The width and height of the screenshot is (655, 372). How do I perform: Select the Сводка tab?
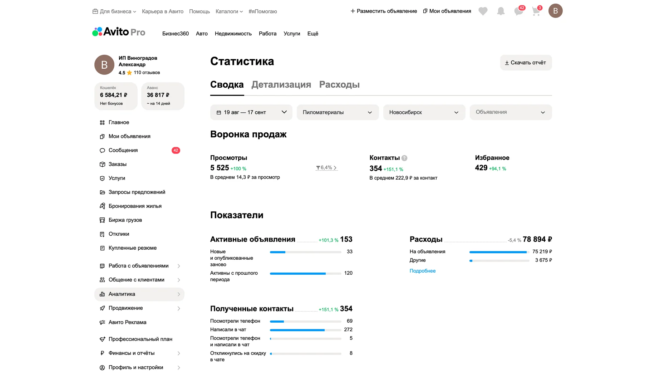(x=227, y=85)
